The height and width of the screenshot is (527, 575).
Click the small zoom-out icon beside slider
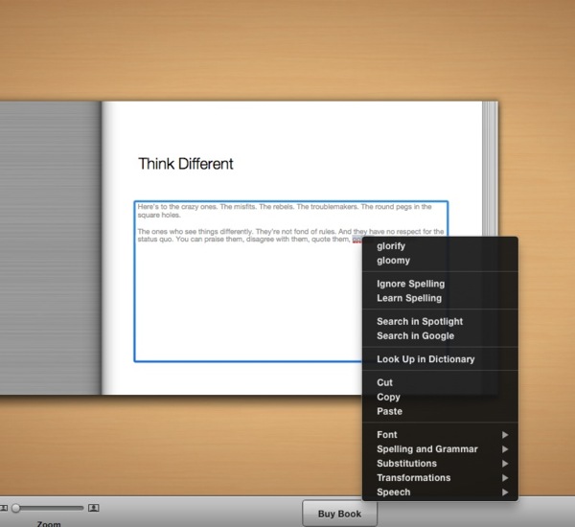(4, 508)
